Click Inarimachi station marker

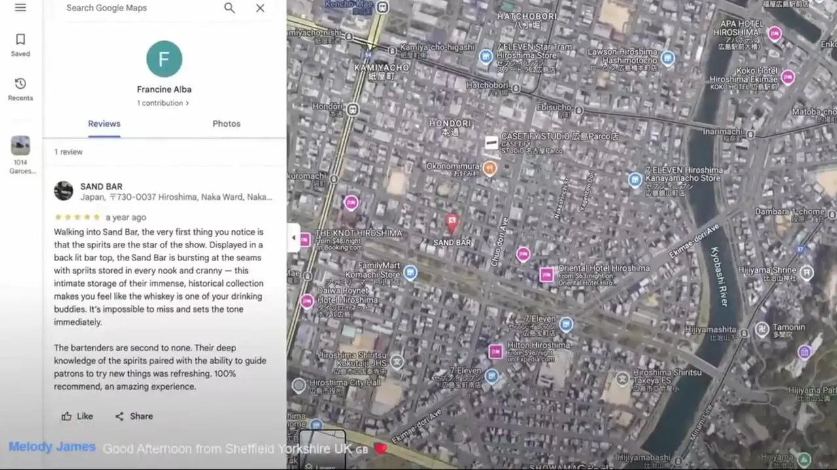pos(750,134)
